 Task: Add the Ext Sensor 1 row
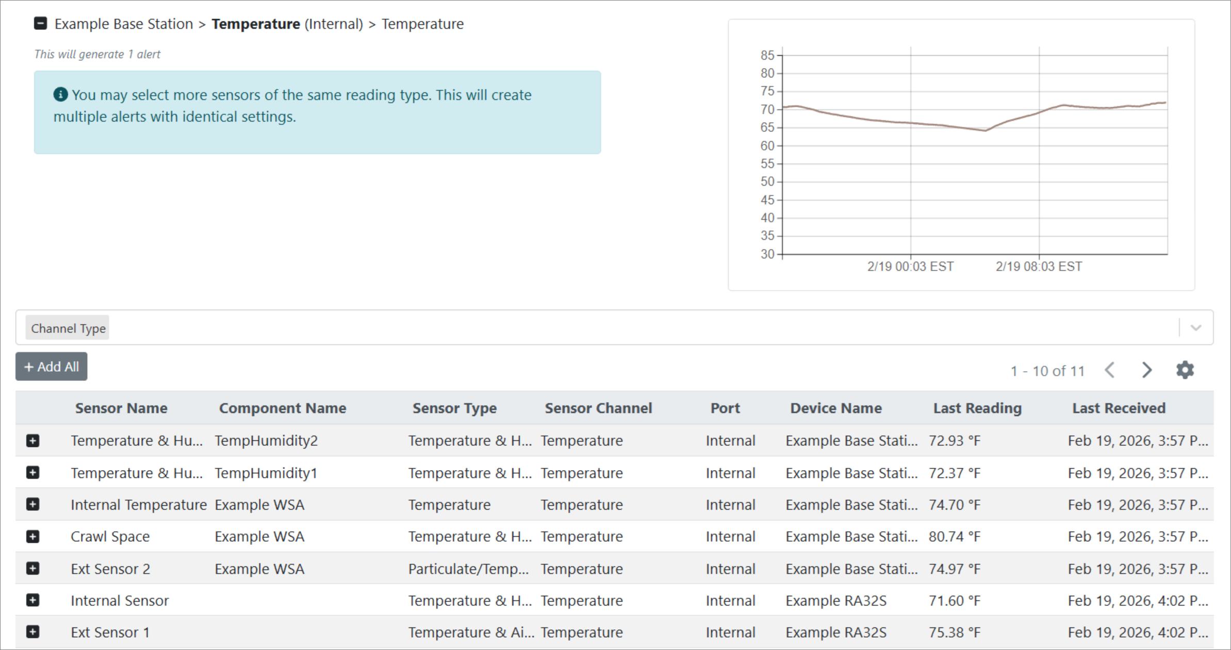(x=32, y=632)
